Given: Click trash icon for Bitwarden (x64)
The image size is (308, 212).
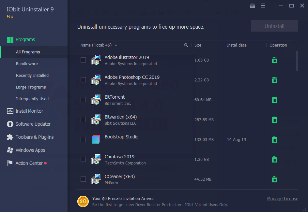Looking at the screenshot, I should click(x=274, y=120).
